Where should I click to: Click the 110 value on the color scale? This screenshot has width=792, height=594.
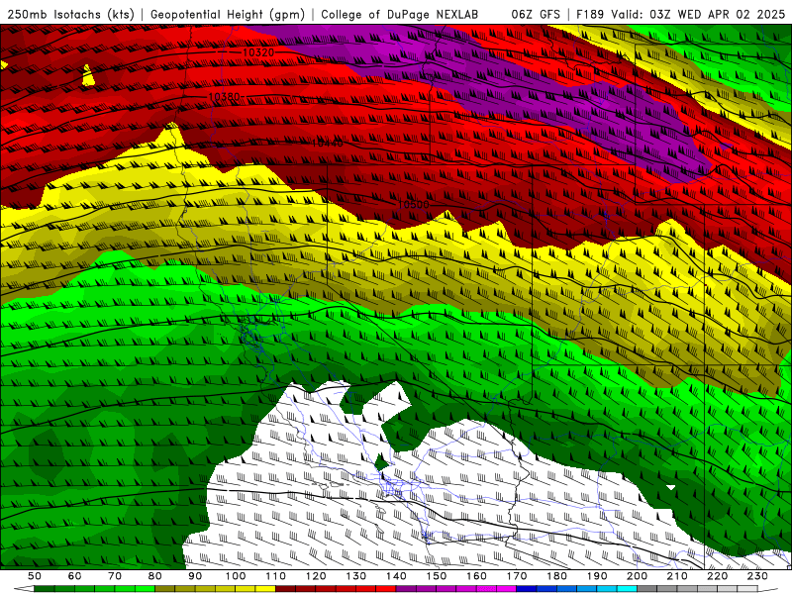275,576
